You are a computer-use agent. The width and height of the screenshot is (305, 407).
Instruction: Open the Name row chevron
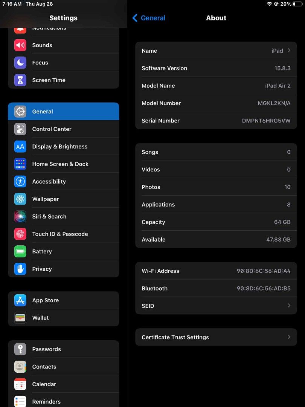[x=289, y=50]
